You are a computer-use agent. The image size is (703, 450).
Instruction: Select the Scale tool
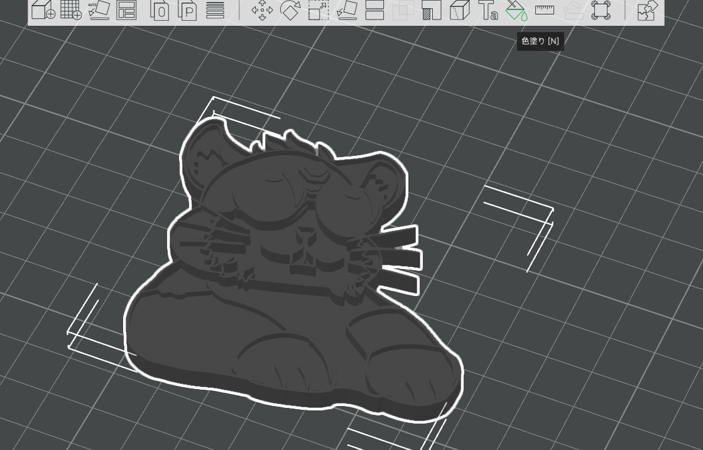[x=319, y=10]
